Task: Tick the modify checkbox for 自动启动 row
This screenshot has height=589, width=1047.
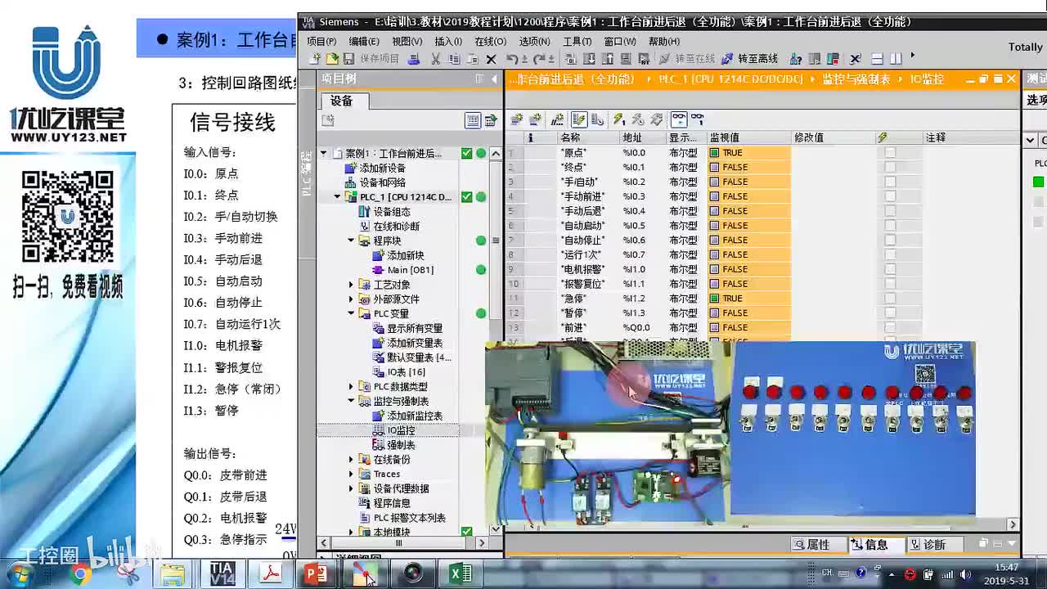Action: (890, 226)
